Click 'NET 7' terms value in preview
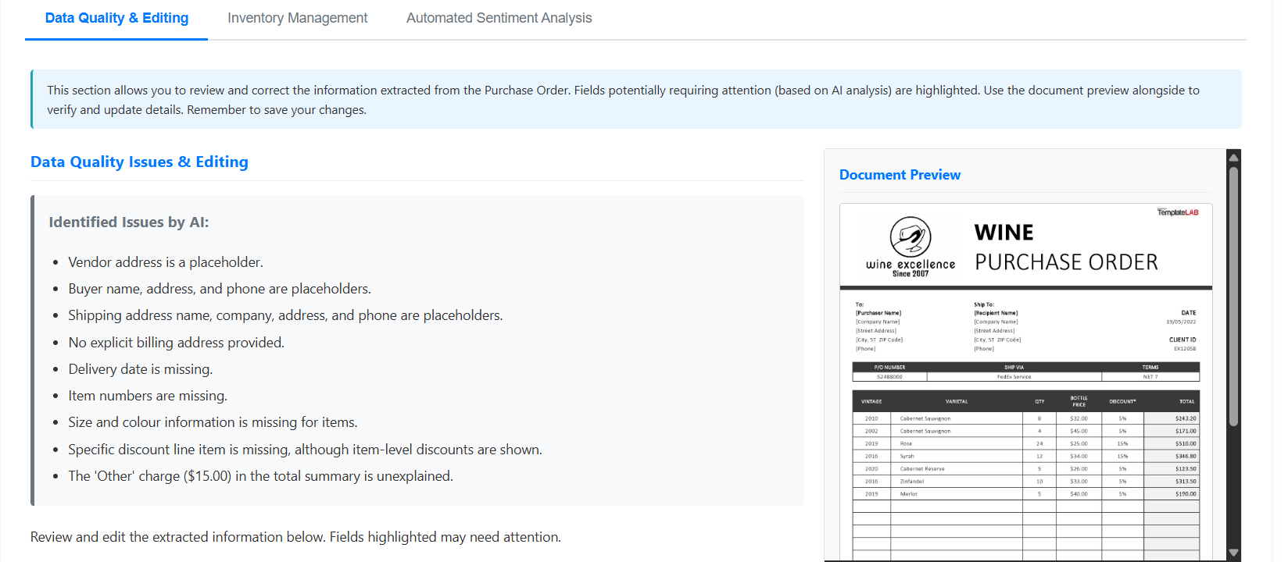 pos(1150,377)
